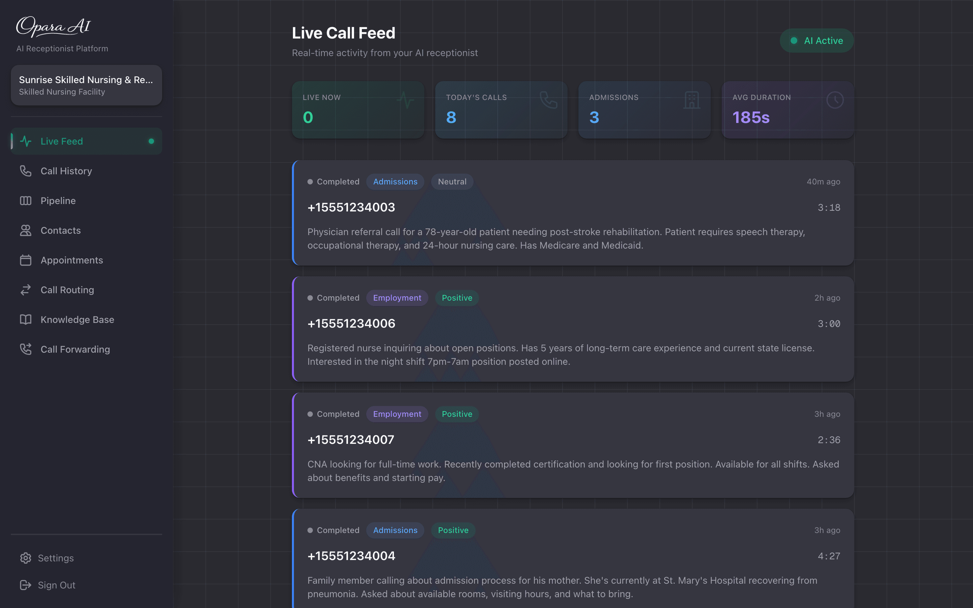Click the Admissions stat card
973x608 pixels.
[x=644, y=110]
